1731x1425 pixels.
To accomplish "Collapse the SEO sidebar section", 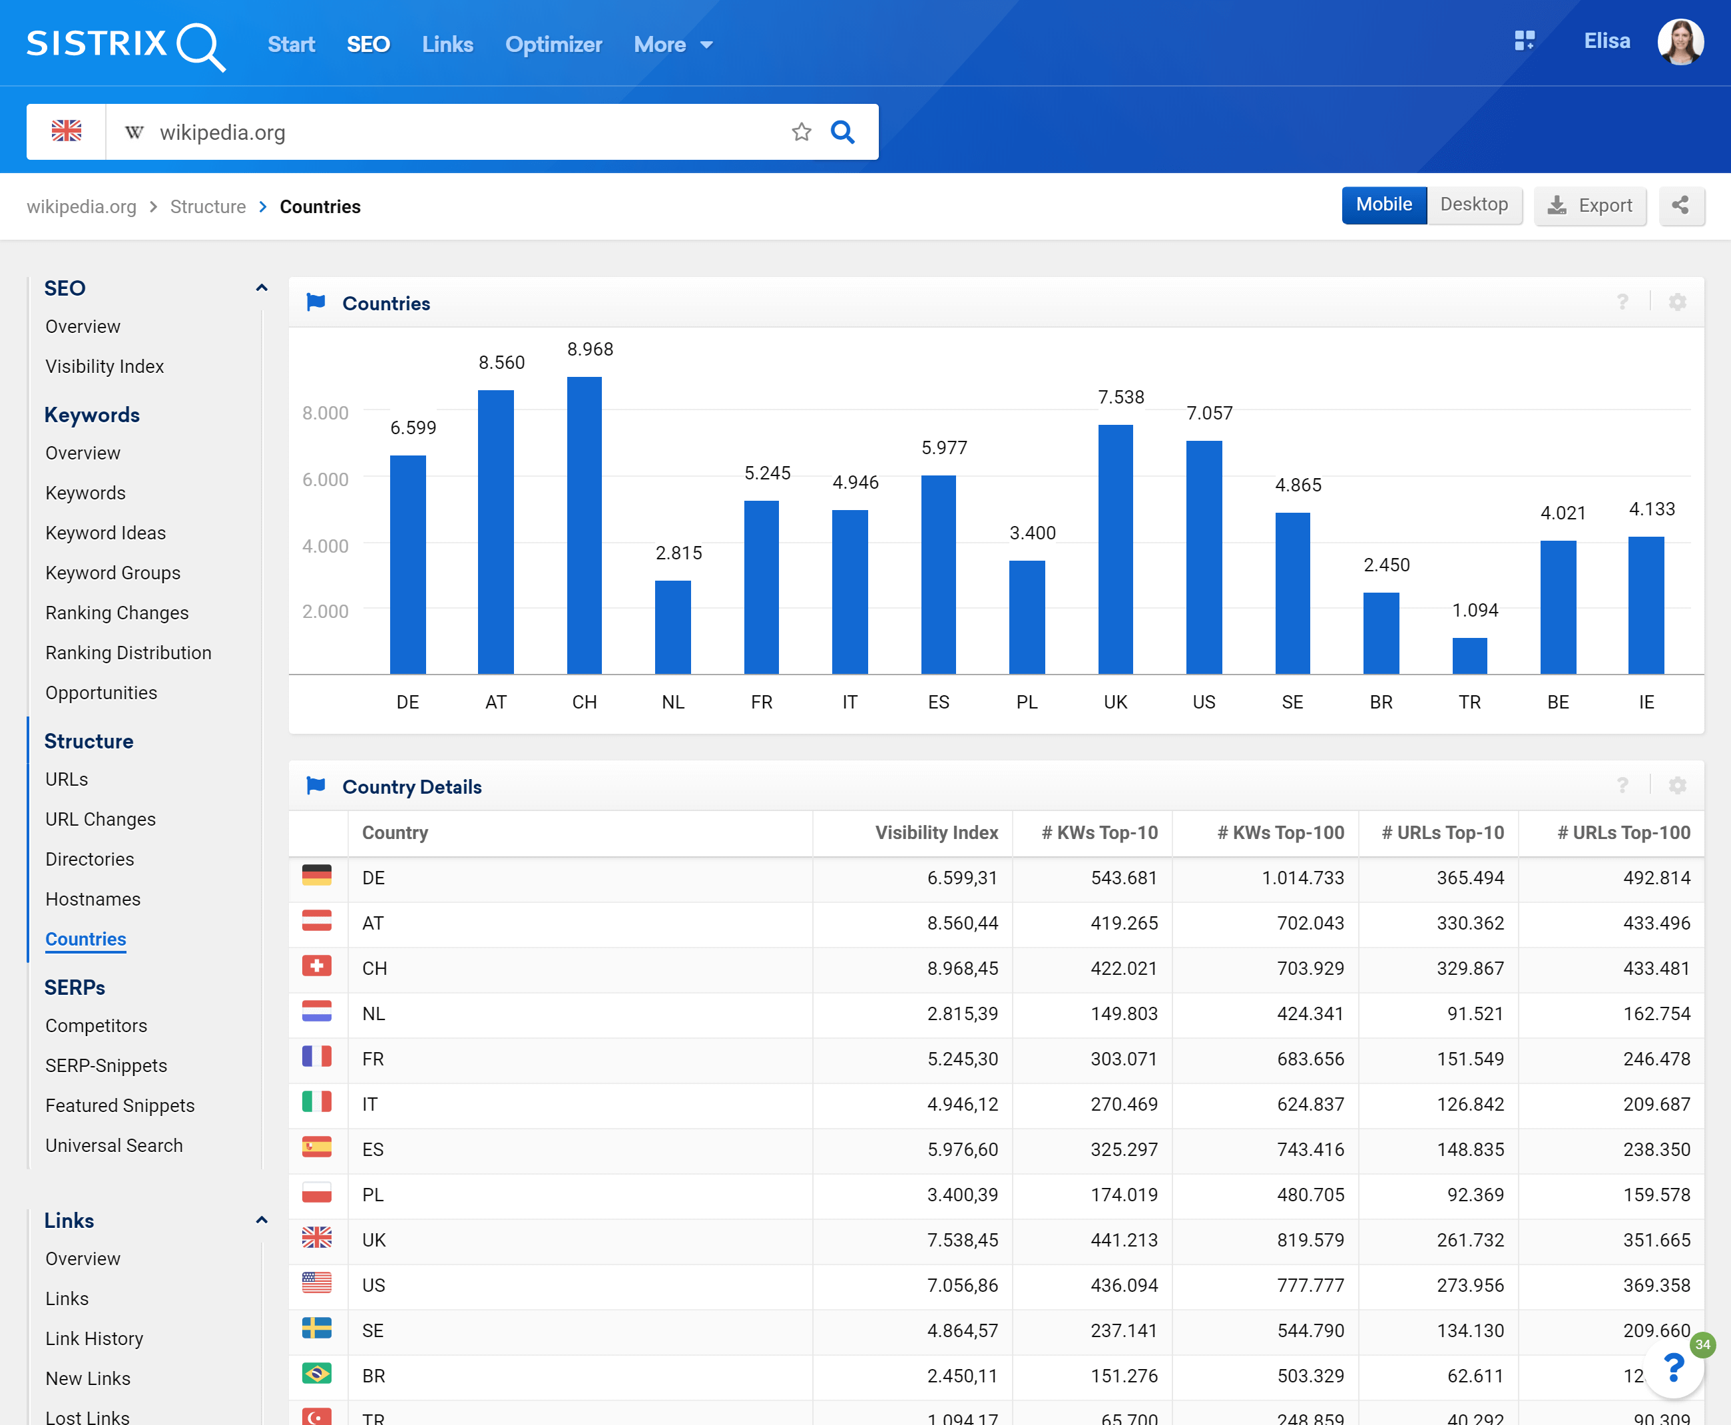I will tap(261, 288).
